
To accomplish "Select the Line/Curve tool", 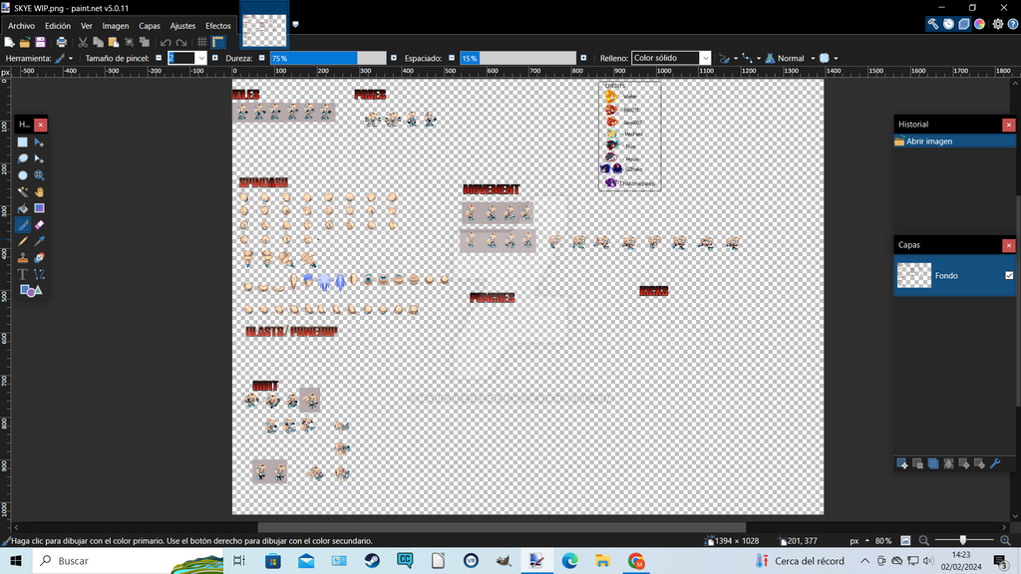I will 39,274.
